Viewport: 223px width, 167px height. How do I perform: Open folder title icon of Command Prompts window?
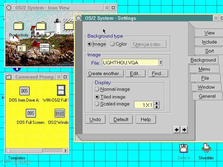pyautogui.click(x=9, y=77)
